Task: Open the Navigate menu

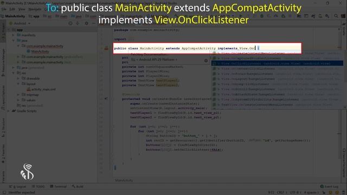Action: [35, 9]
